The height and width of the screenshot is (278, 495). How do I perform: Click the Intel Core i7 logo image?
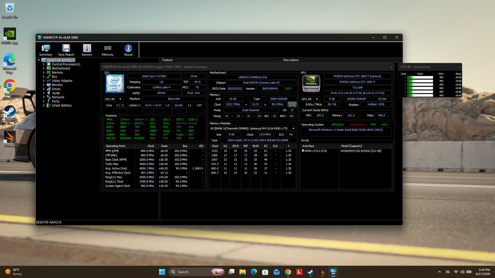(x=115, y=83)
